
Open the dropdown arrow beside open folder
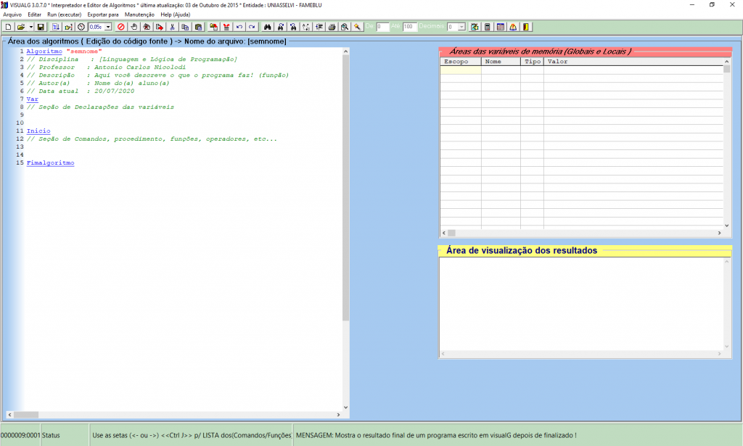tap(30, 27)
